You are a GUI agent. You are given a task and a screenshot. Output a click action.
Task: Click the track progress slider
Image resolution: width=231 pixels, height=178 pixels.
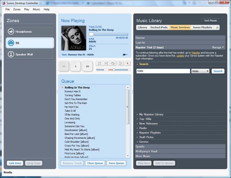[x=109, y=35]
